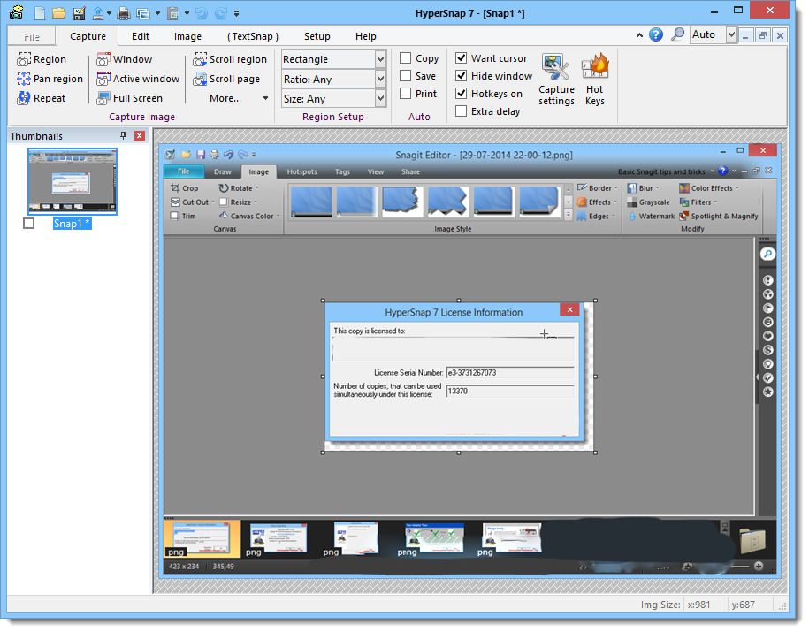Image resolution: width=809 pixels, height=632 pixels.
Task: Enable the auto Save checkbox
Action: click(406, 76)
